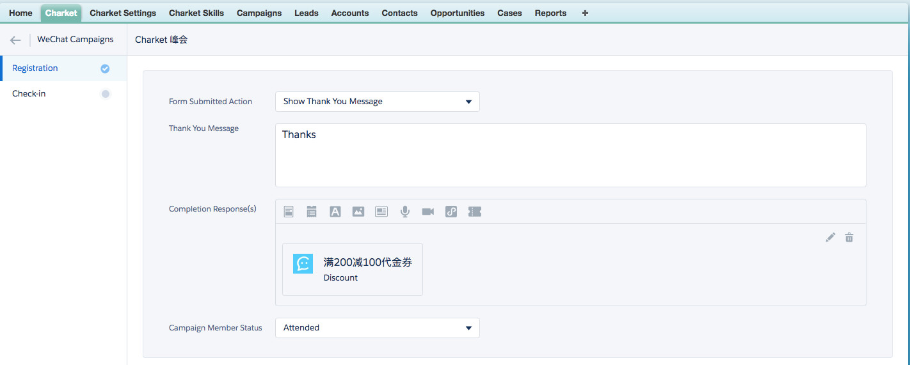This screenshot has height=365, width=910.
Task: Edit the completion response with pencil icon
Action: pyautogui.click(x=831, y=237)
